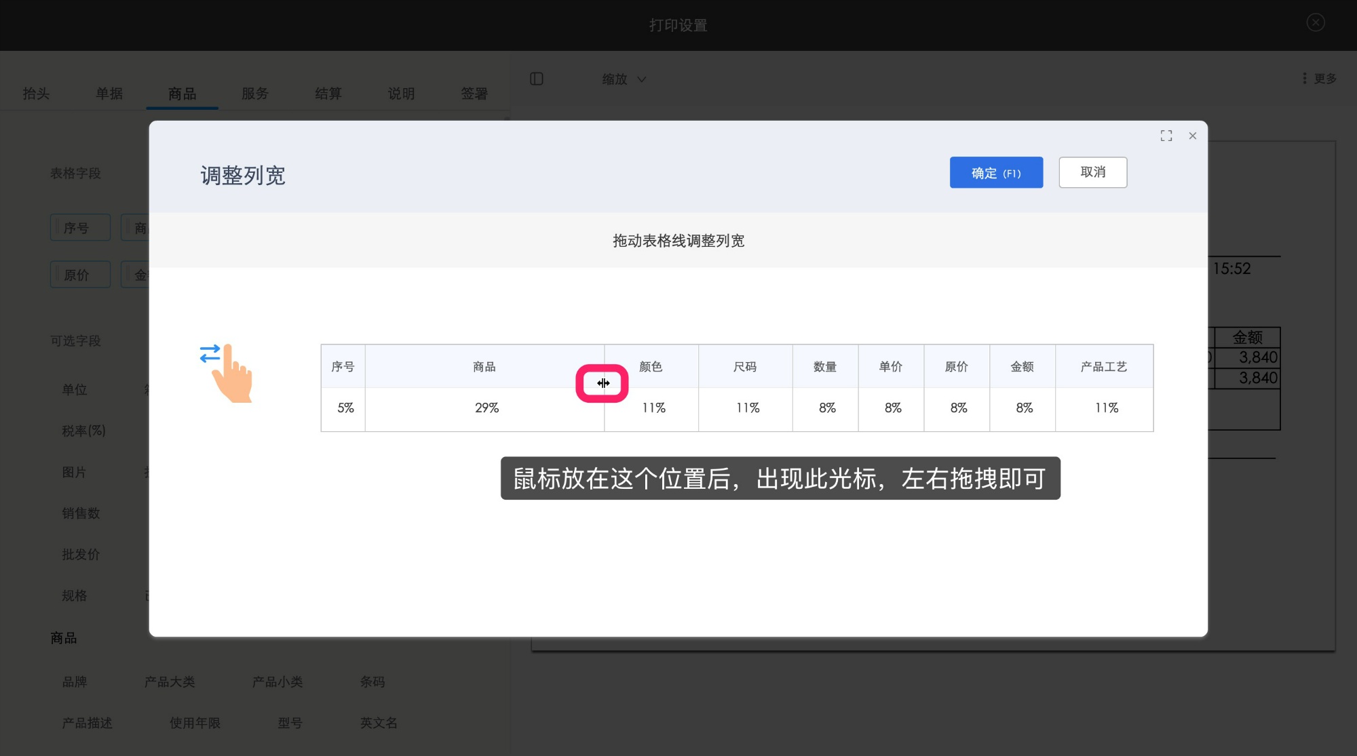Go to the 结算 tab
The width and height of the screenshot is (1357, 756).
click(x=328, y=94)
